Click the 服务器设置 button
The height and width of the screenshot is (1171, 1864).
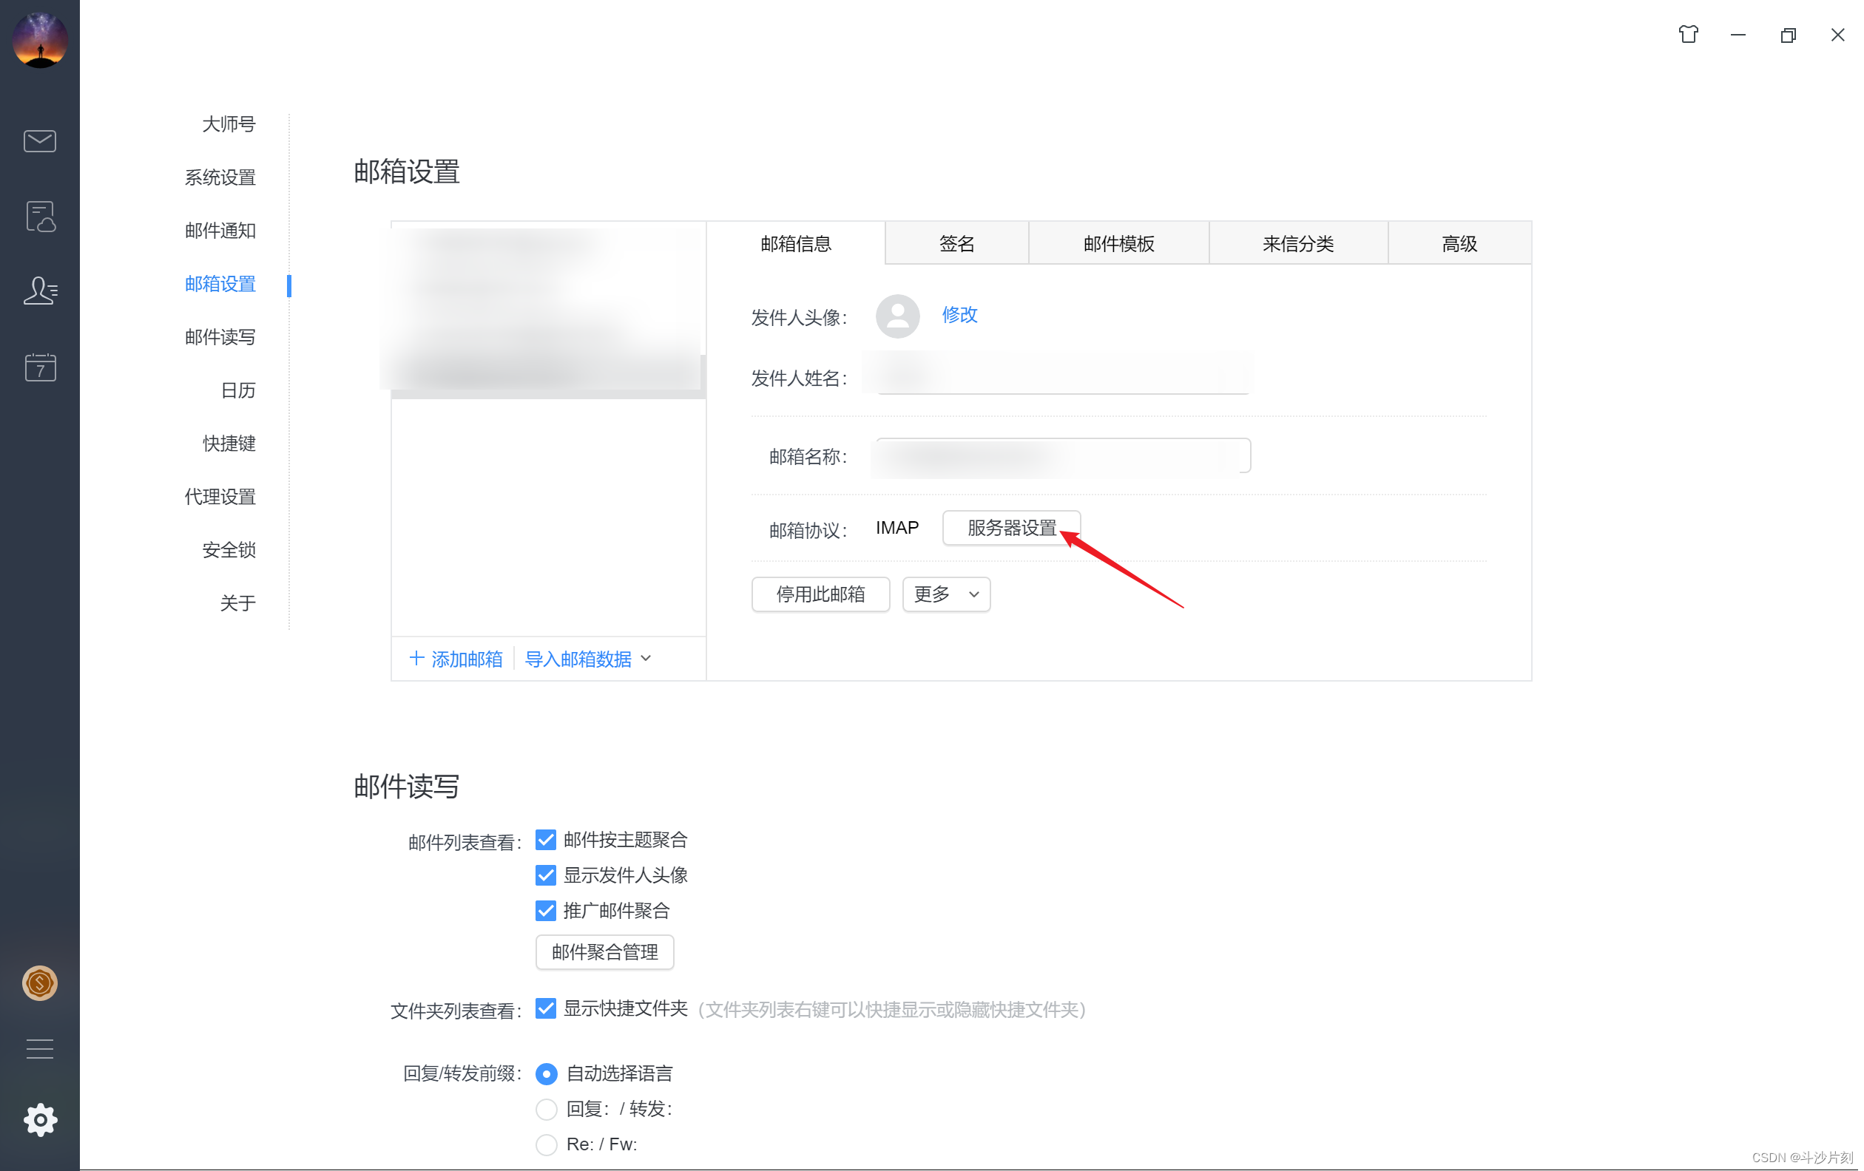[1010, 526]
